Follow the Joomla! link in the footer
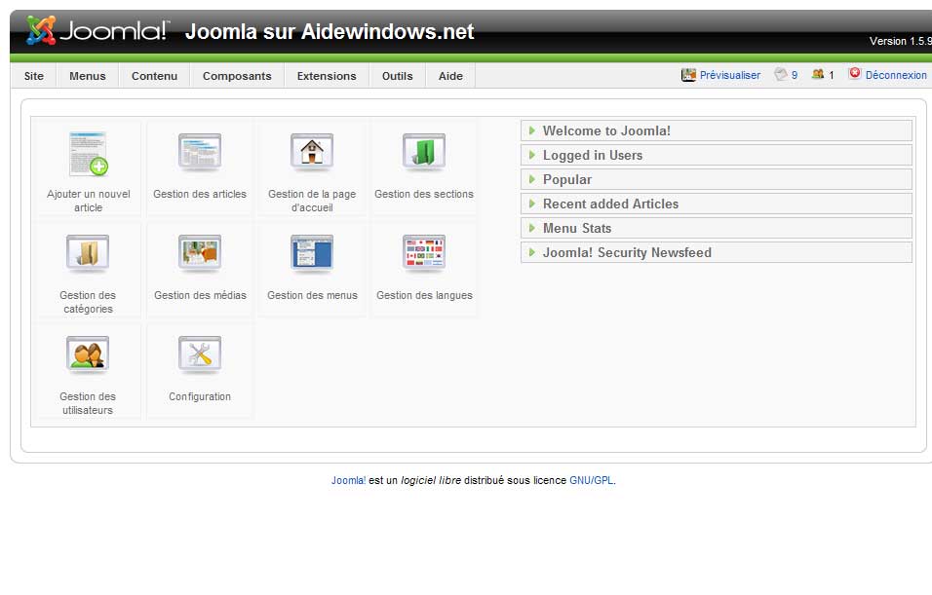932x595 pixels. (x=348, y=480)
